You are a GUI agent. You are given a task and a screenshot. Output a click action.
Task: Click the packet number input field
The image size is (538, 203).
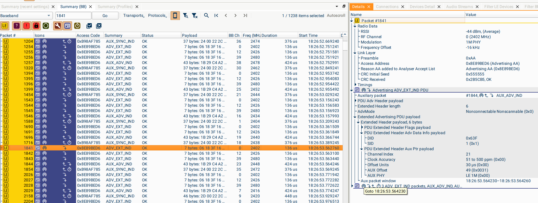coord(73,16)
